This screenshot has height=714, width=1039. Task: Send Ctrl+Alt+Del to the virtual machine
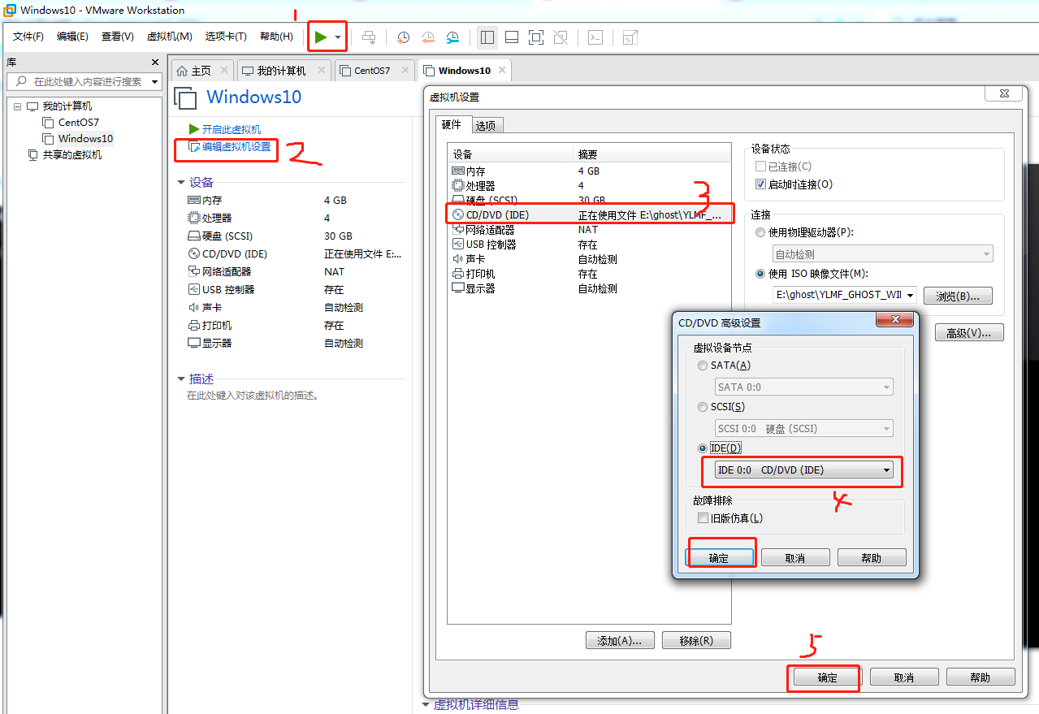coord(369,37)
